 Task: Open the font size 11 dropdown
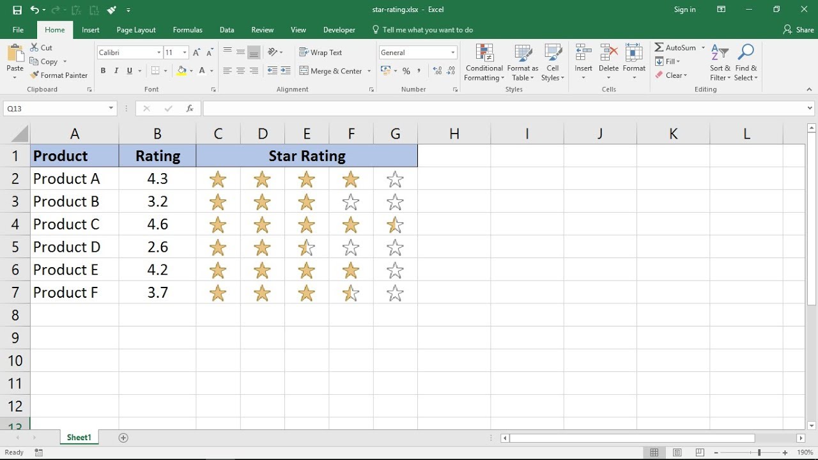point(185,52)
